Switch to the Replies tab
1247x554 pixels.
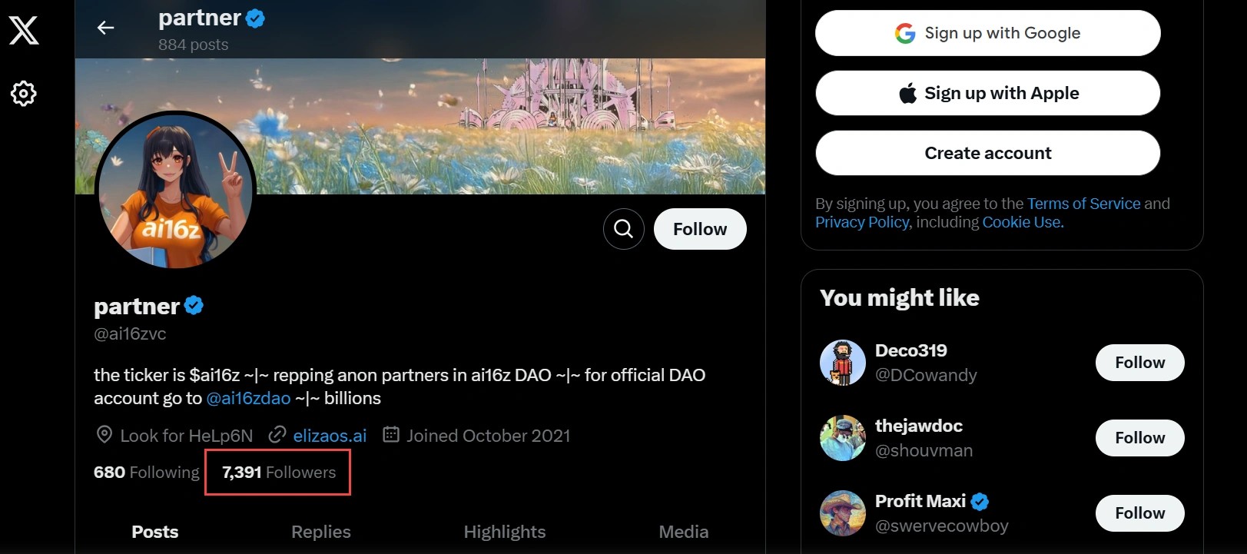pos(321,532)
